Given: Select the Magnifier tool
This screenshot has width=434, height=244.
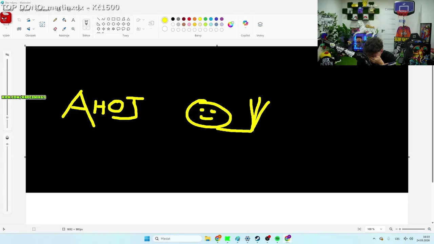Looking at the screenshot, I should pos(73,29).
